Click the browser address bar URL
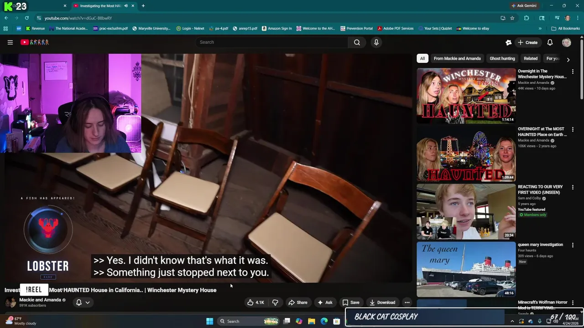Screen dimensions: 584x328 coord(78,18)
